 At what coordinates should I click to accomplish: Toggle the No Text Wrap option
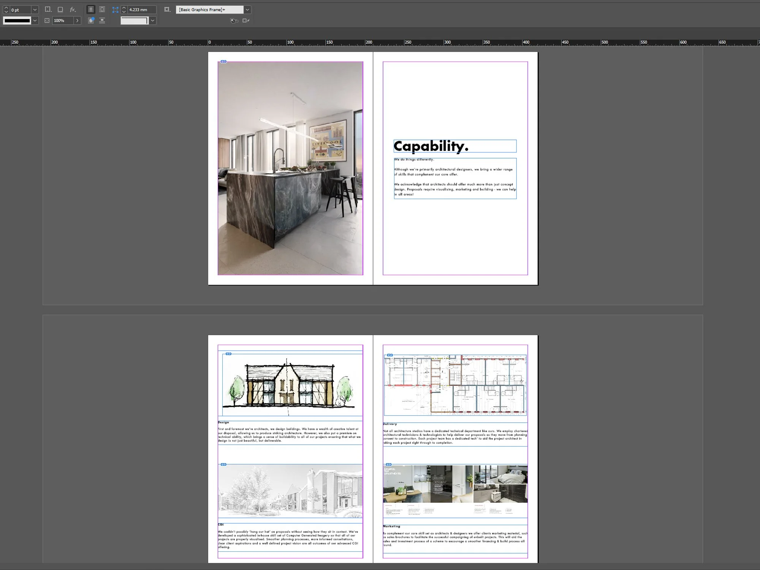pyautogui.click(x=90, y=9)
